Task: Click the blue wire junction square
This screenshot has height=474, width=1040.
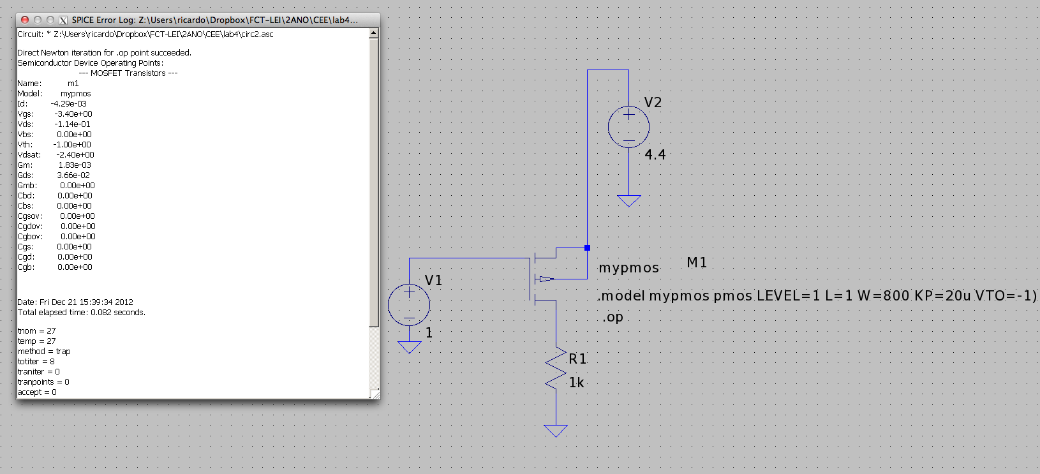Action: click(587, 248)
